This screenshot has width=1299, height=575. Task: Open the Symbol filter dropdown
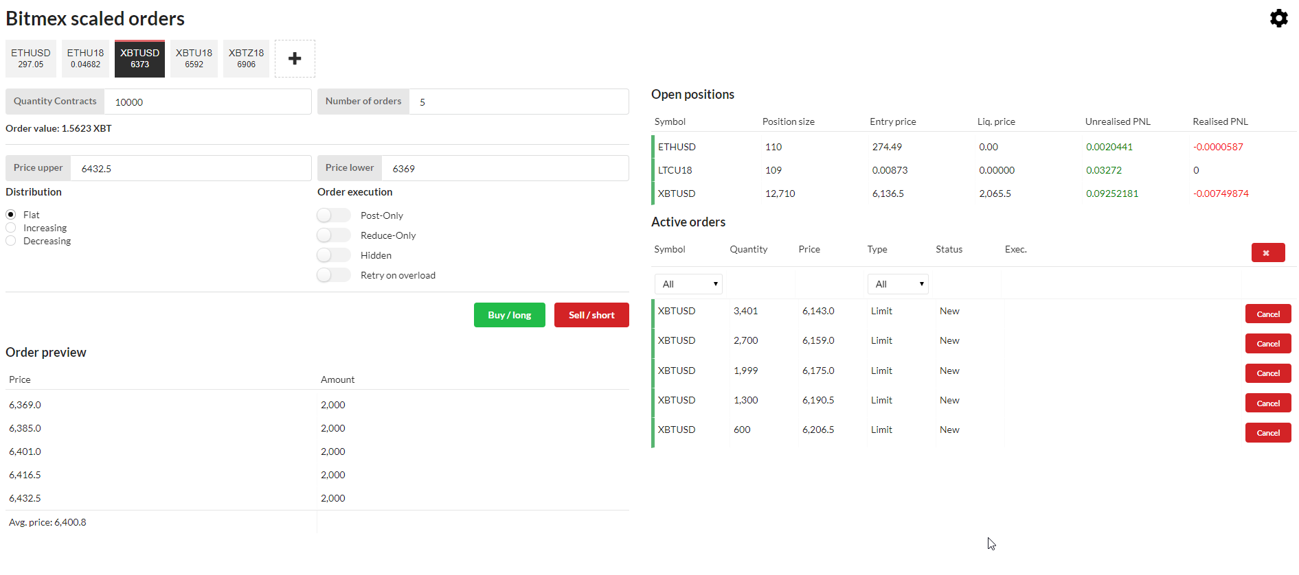pos(688,284)
